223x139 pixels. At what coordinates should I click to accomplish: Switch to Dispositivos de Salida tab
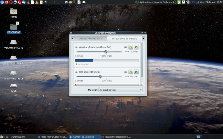coord(90,39)
